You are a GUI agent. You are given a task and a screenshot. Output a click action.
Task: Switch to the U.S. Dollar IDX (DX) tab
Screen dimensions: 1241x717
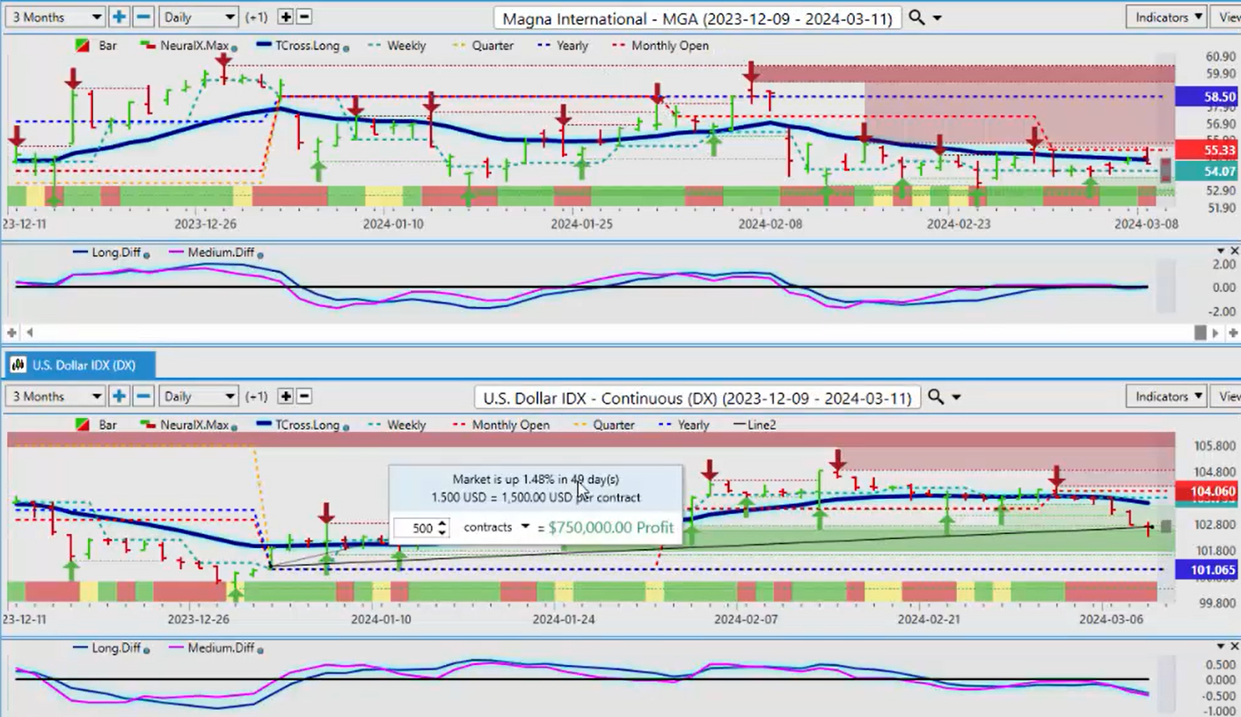point(81,364)
